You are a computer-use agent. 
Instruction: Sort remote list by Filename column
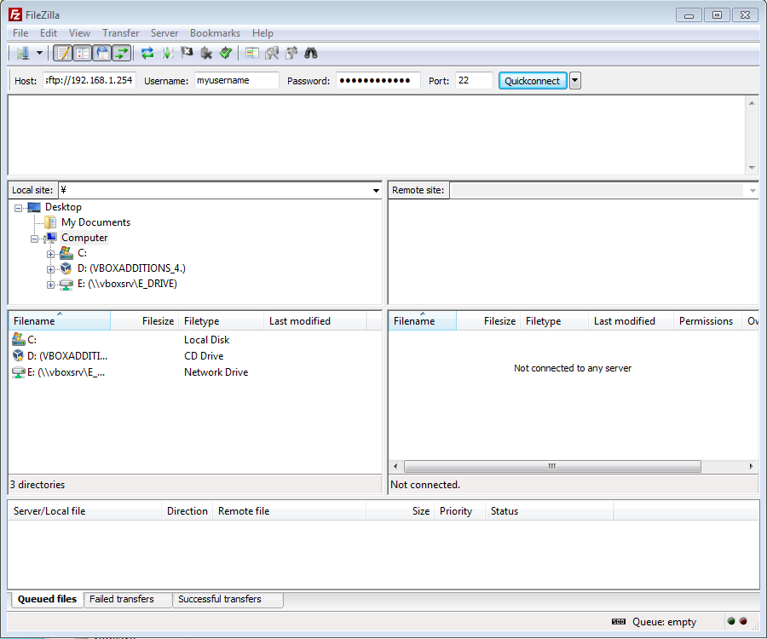(423, 320)
